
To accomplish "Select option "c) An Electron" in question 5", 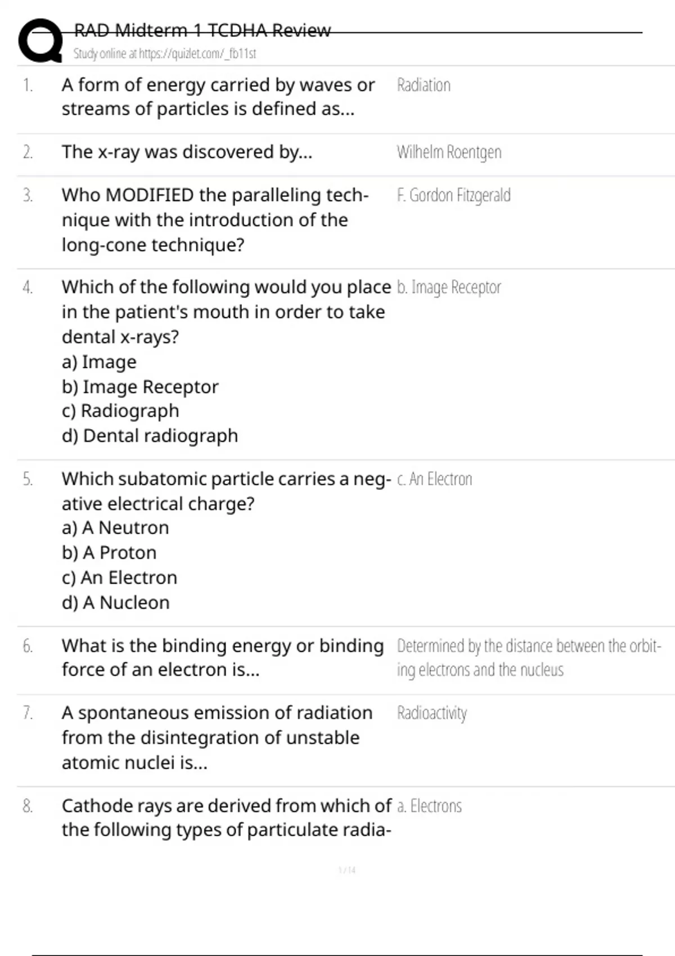I will (119, 578).
